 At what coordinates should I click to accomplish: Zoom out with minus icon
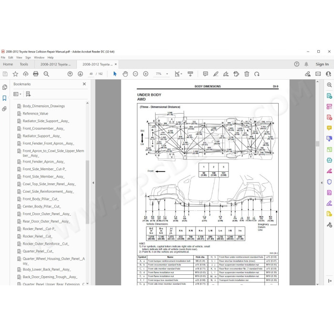(x=136, y=74)
